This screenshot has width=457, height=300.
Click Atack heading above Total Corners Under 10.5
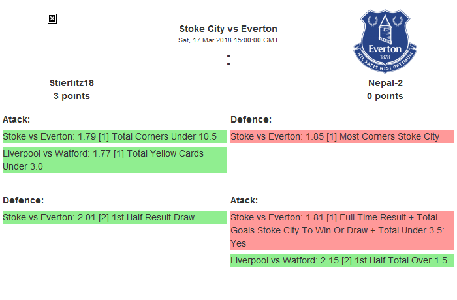point(16,119)
